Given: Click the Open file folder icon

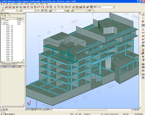Looking at the screenshot, I should coord(6,7).
